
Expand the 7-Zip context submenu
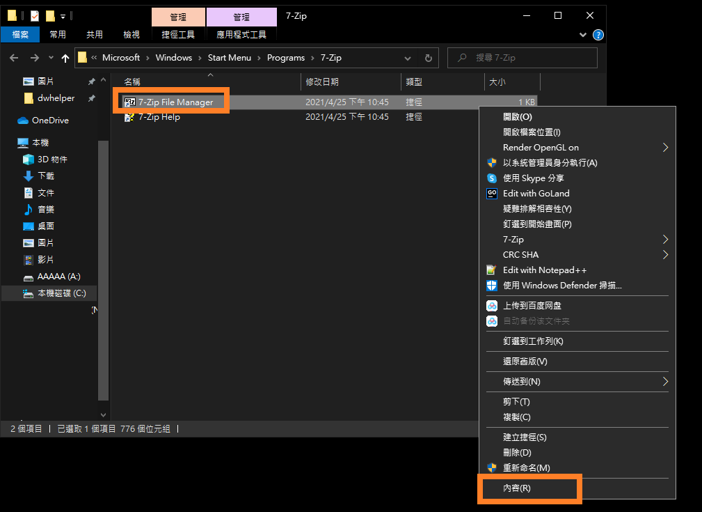tap(577, 240)
